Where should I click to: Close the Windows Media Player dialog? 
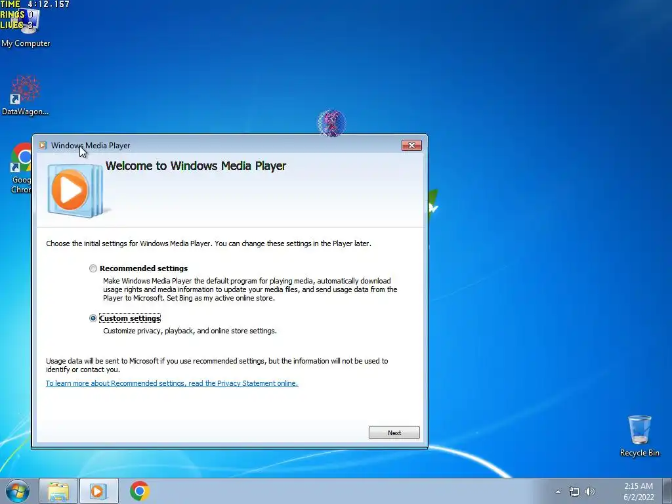coord(411,145)
